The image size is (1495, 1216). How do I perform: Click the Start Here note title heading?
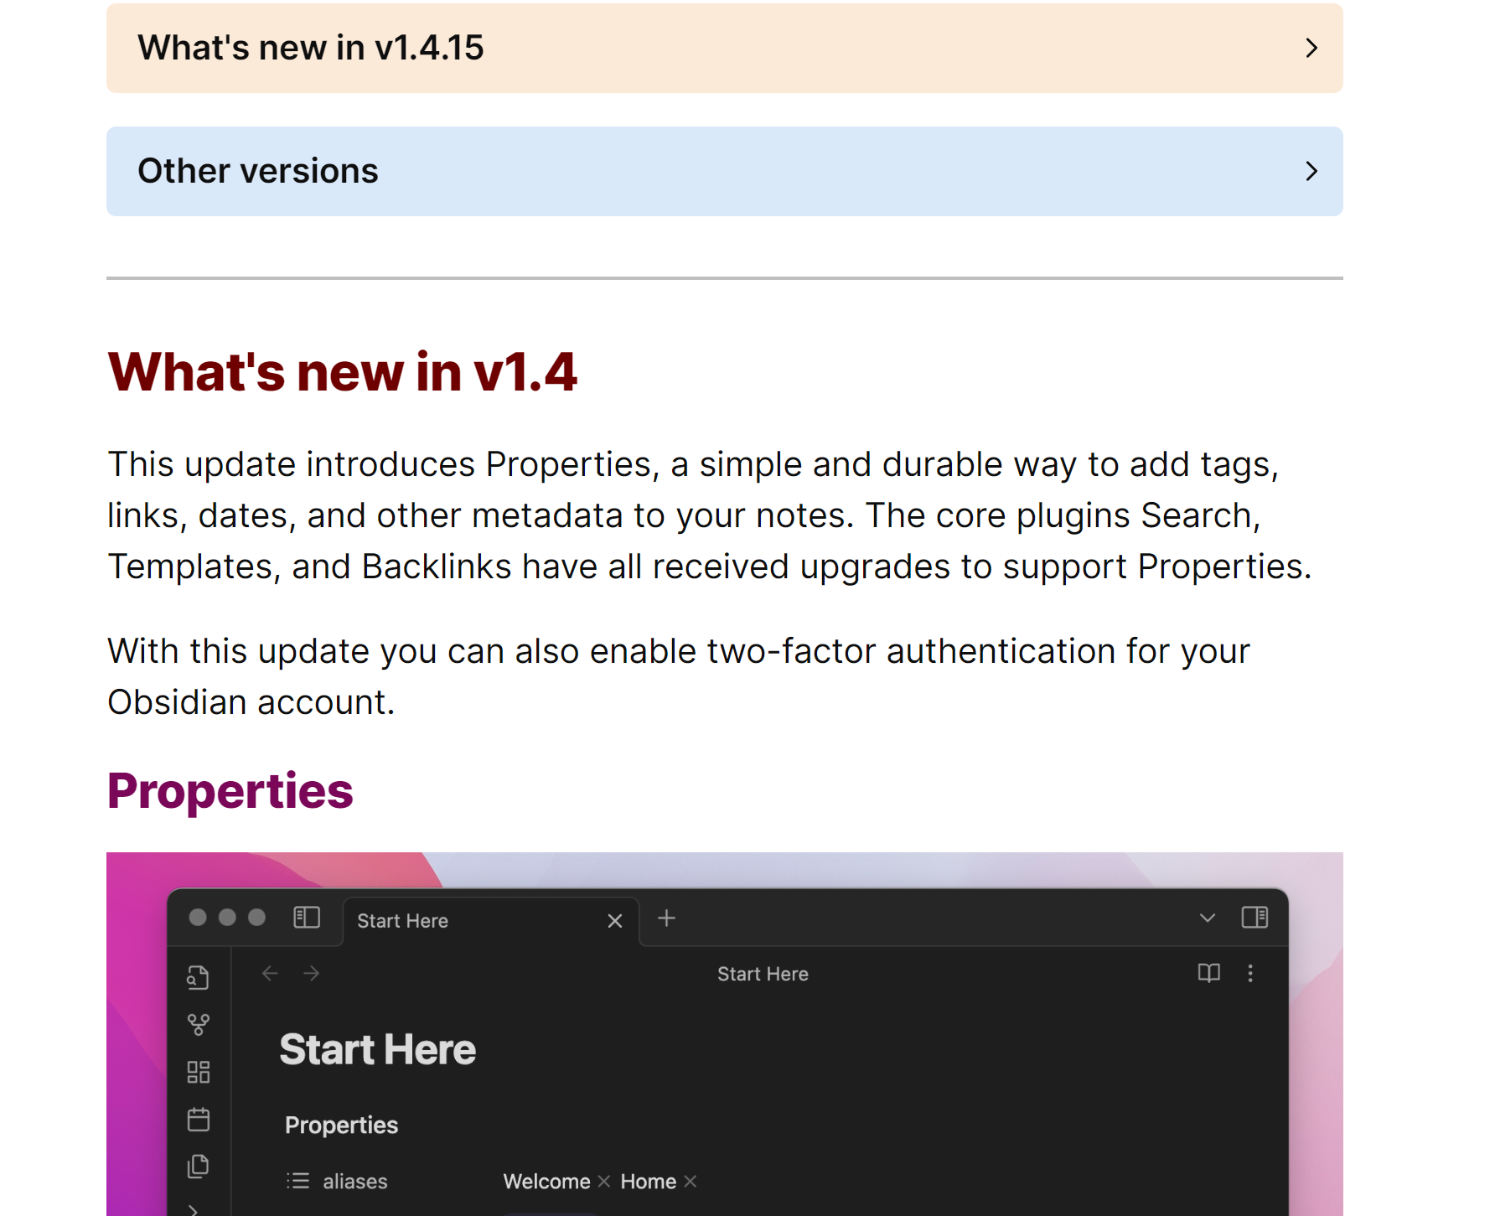(377, 1049)
